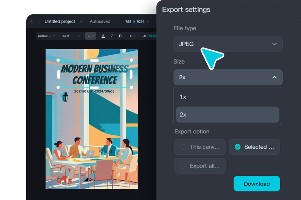
Task: Click the Download button
Action: pos(257,184)
